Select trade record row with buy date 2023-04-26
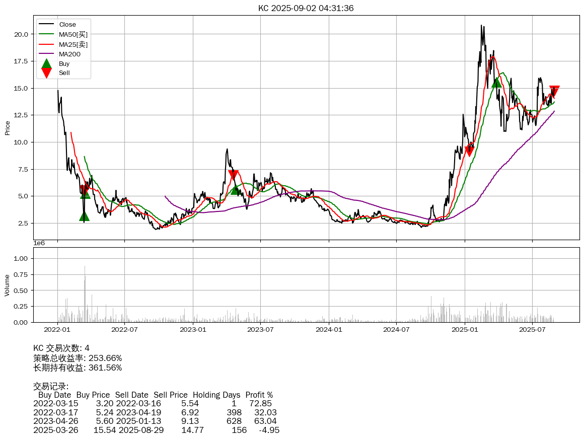 pyautogui.click(x=156, y=420)
